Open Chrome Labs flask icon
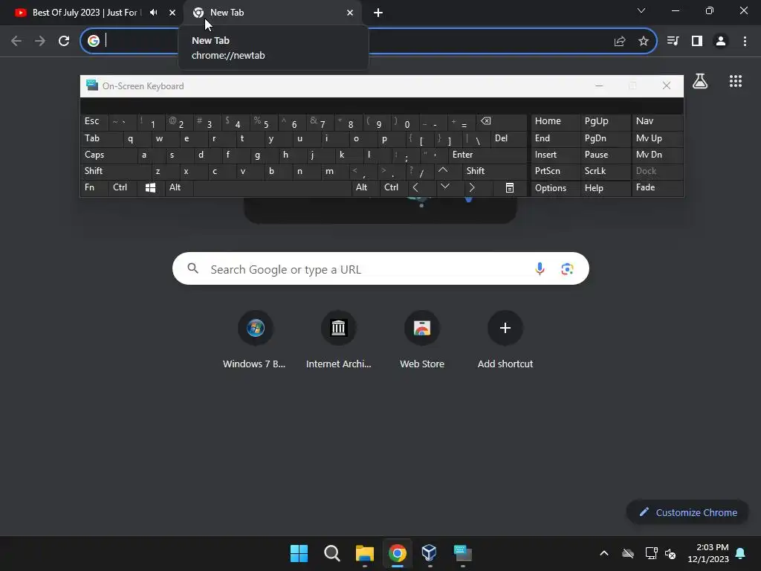Screen dimensions: 761x571 click(x=700, y=81)
